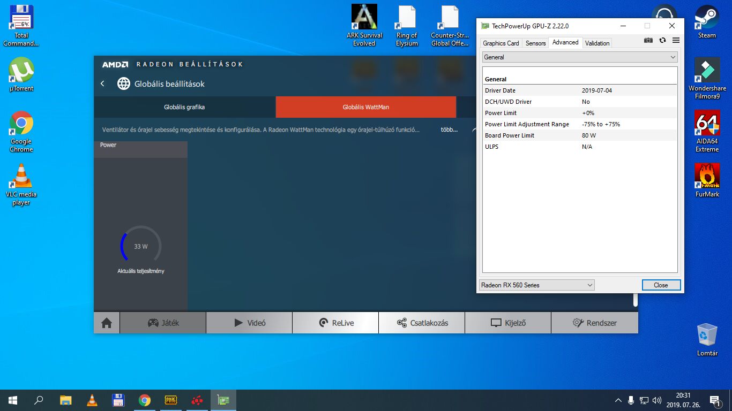Open GPU-Z hamburger menu
Image resolution: width=732 pixels, height=411 pixels.
coord(676,40)
